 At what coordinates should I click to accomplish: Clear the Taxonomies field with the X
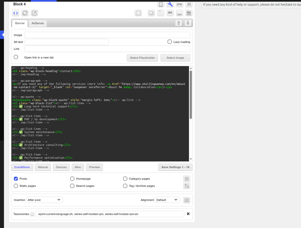click(188, 214)
